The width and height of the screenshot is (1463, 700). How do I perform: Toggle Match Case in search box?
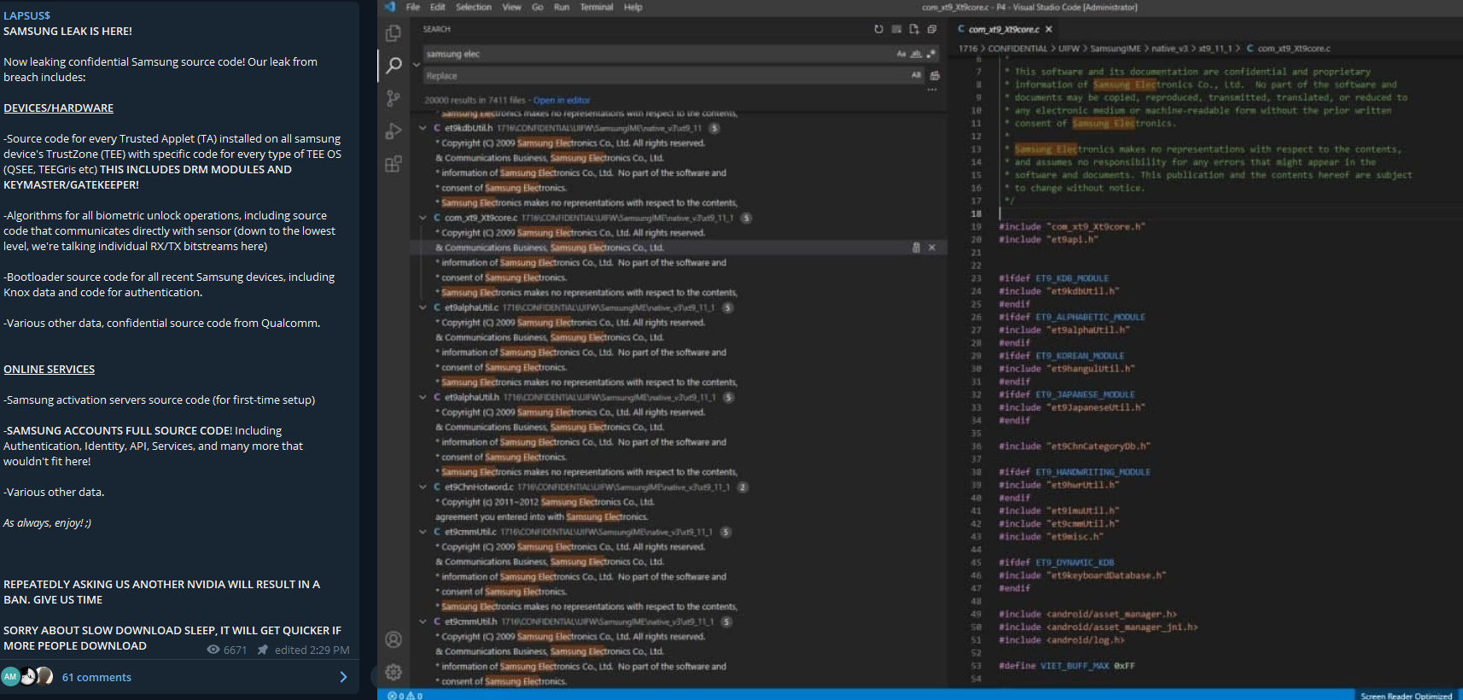(x=901, y=54)
